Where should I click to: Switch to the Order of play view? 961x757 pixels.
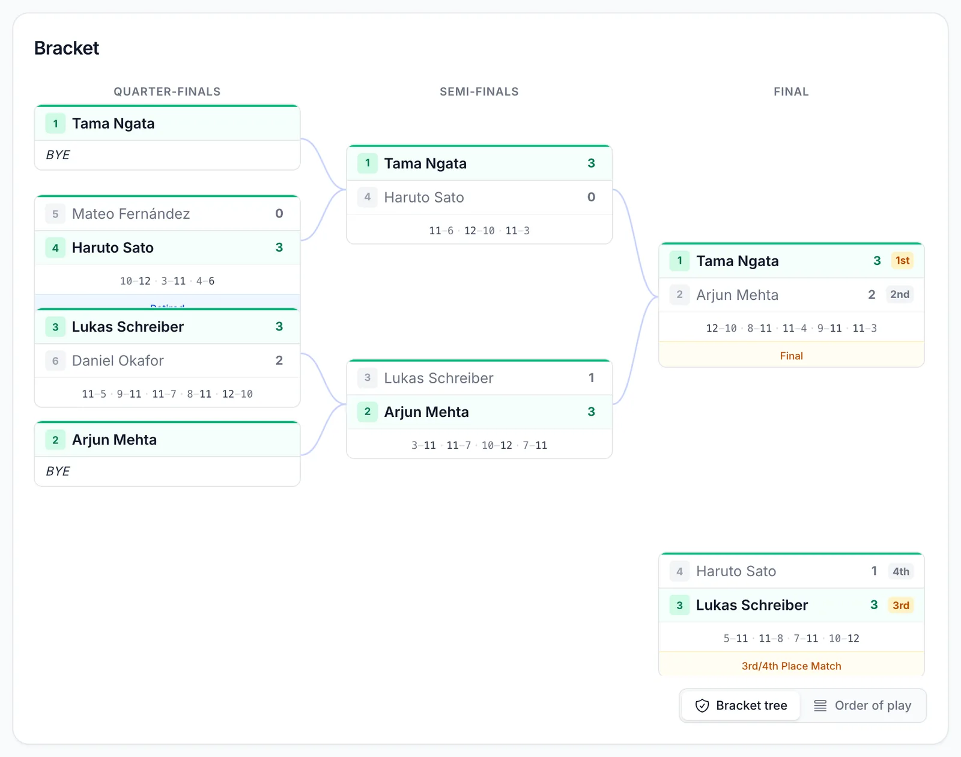click(x=862, y=705)
